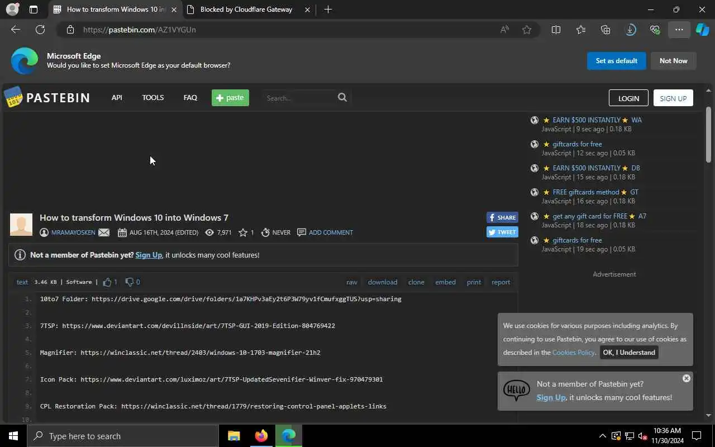
Task: Set Edge as default browser
Action: pyautogui.click(x=616, y=61)
